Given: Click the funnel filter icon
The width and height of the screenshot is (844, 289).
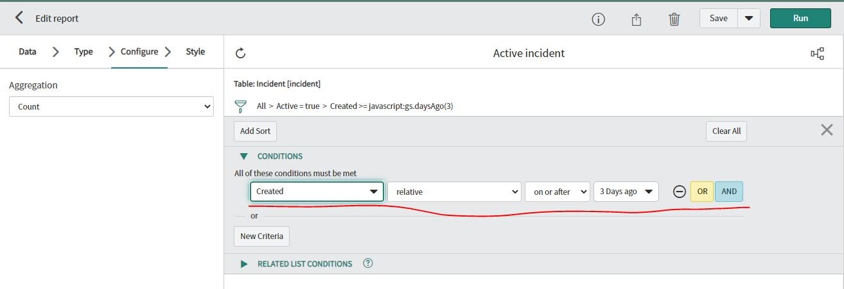Looking at the screenshot, I should 241,106.
